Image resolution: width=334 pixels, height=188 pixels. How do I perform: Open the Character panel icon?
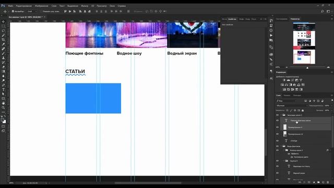coord(271,78)
